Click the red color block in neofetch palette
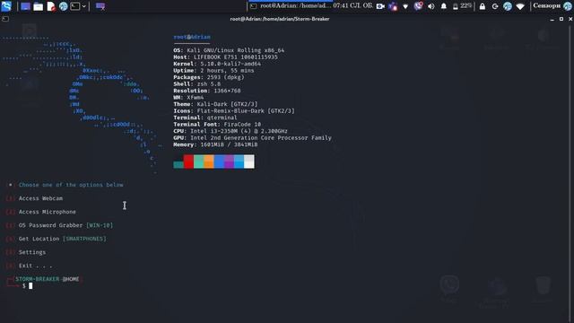 pos(188,161)
